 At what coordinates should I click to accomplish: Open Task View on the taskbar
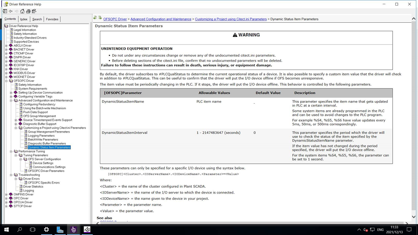[33, 230]
